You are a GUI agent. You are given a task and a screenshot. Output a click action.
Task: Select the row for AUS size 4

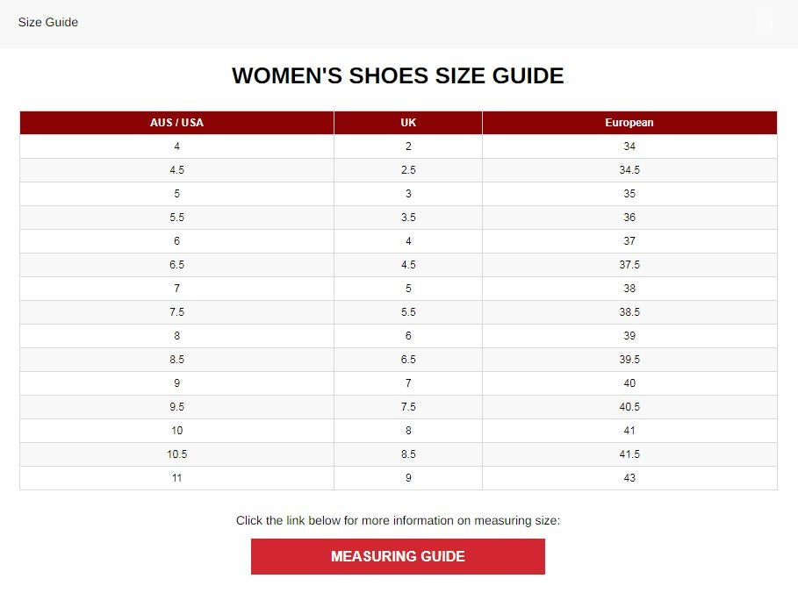click(176, 146)
